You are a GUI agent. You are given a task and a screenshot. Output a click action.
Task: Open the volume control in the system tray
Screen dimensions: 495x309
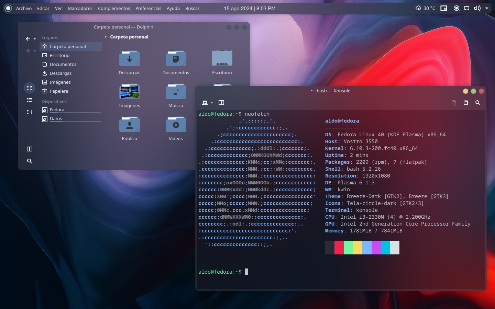[x=477, y=8]
